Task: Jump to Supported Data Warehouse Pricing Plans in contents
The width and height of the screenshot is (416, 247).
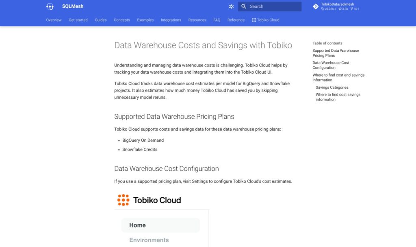Action: 336,53
